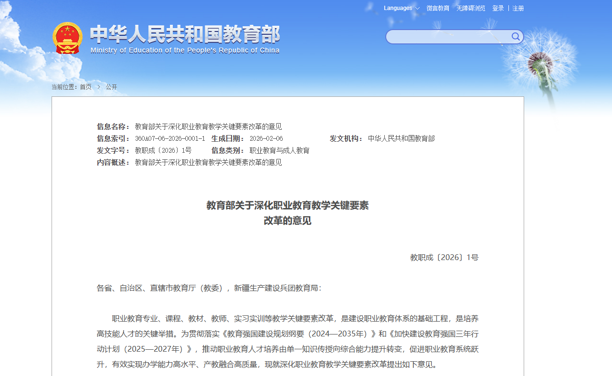This screenshot has width=612, height=376.
Task: Select 公开 in the breadcrumb path
Action: 111,87
